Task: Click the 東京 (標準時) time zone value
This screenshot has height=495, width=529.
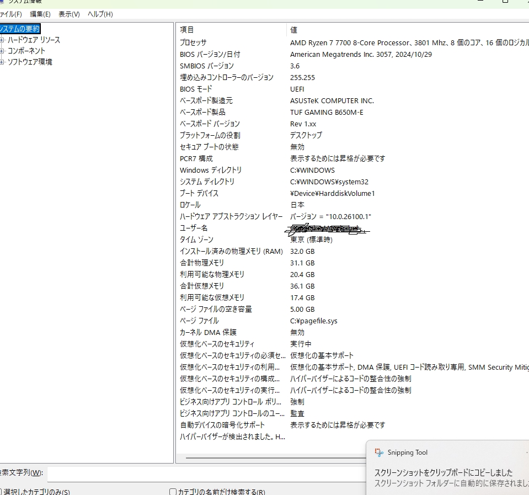Action: pyautogui.click(x=312, y=239)
